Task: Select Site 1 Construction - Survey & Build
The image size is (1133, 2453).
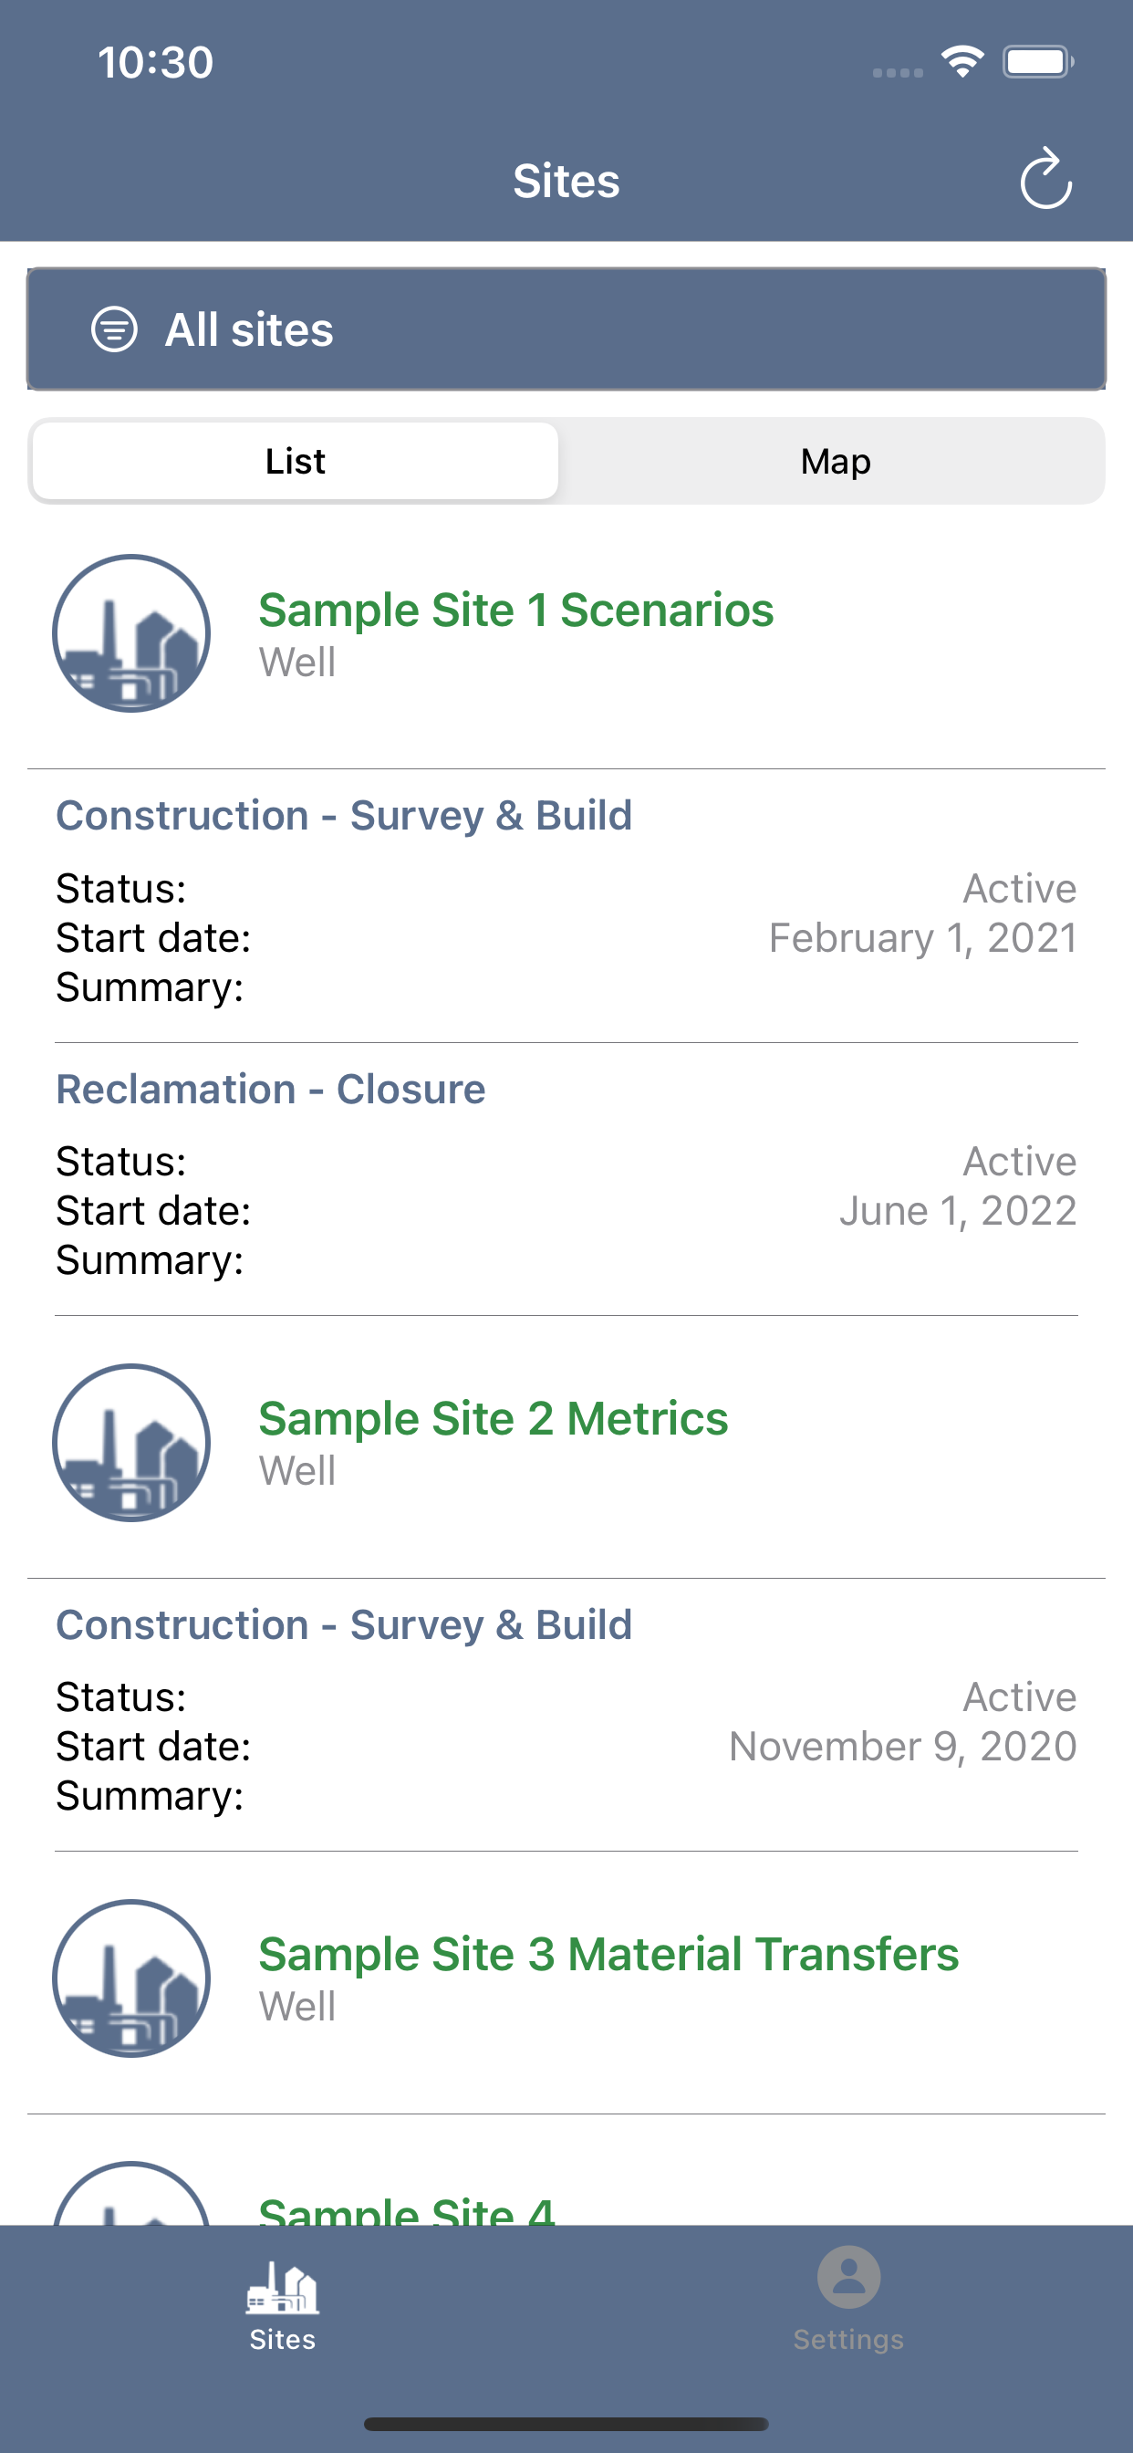Action: (x=344, y=815)
